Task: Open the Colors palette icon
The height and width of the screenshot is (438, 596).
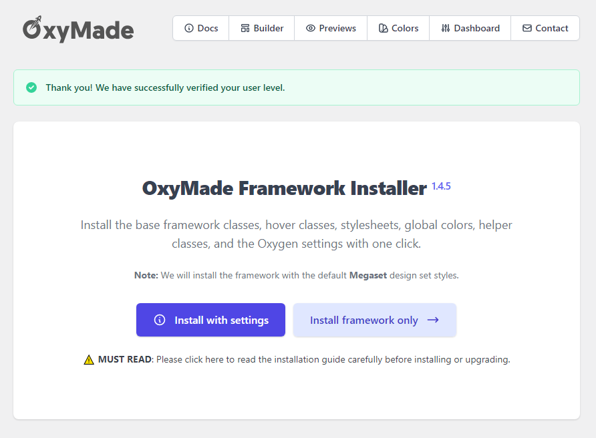Action: point(381,28)
